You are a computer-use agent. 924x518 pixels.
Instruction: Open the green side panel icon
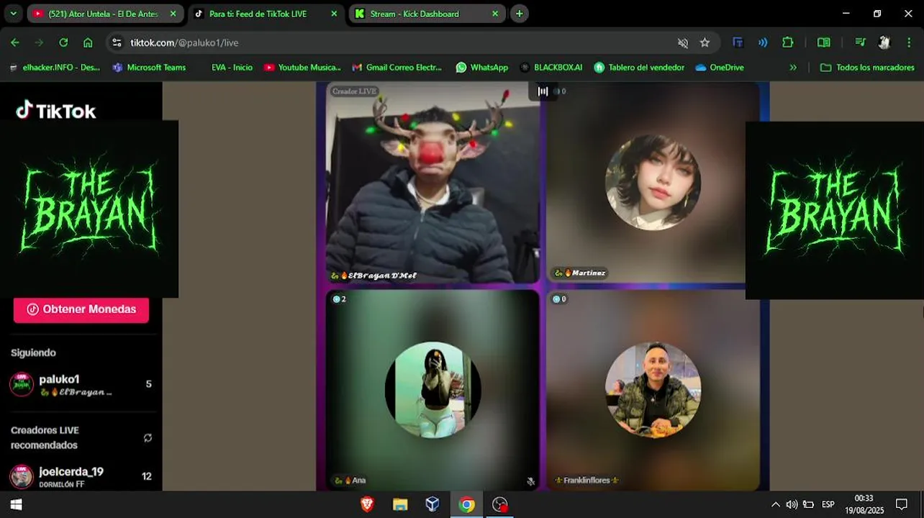point(824,42)
